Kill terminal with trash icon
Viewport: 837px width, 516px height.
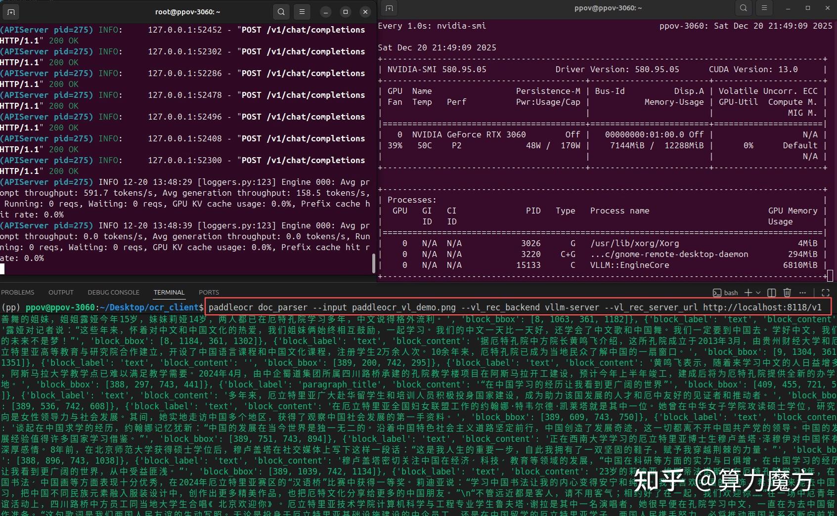787,293
